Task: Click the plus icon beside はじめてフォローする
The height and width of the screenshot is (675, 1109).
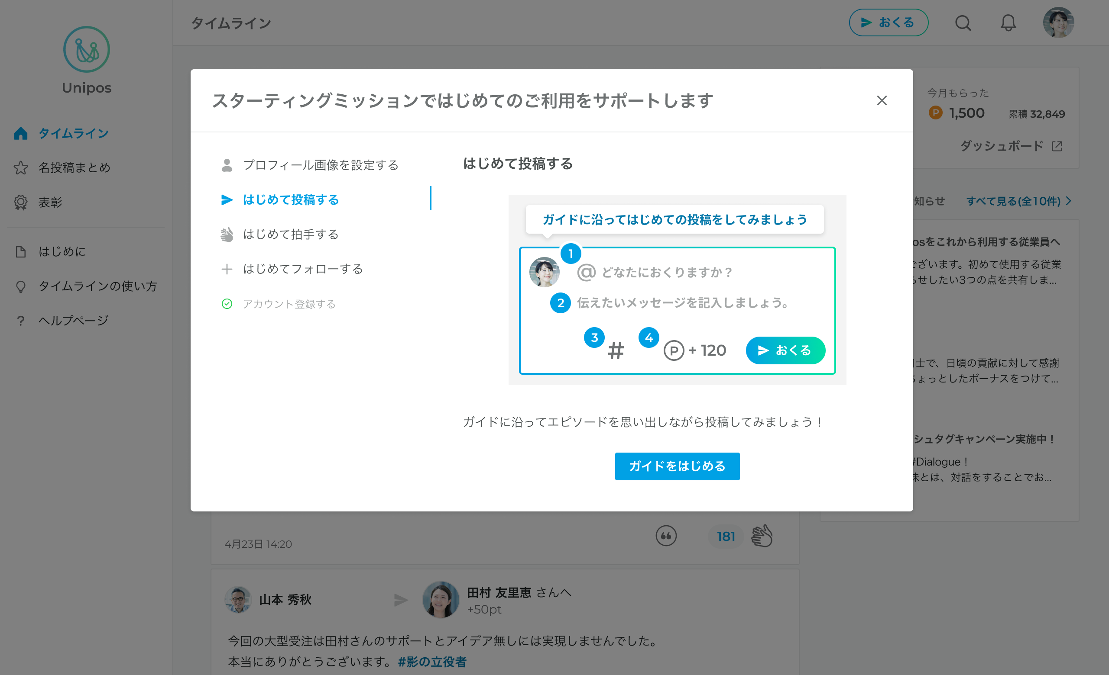Action: pyautogui.click(x=227, y=269)
